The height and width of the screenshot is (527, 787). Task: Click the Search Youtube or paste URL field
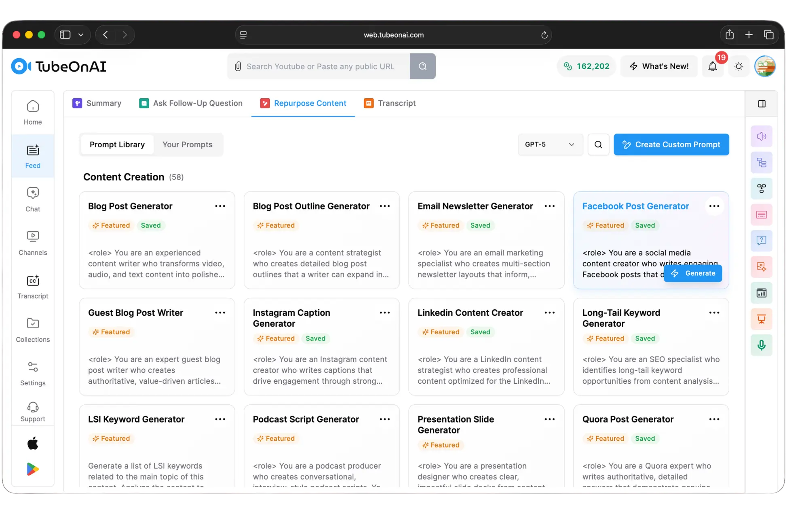pos(319,66)
